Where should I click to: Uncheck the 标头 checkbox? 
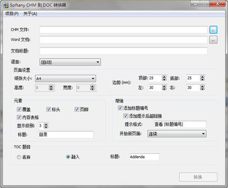point(48,109)
